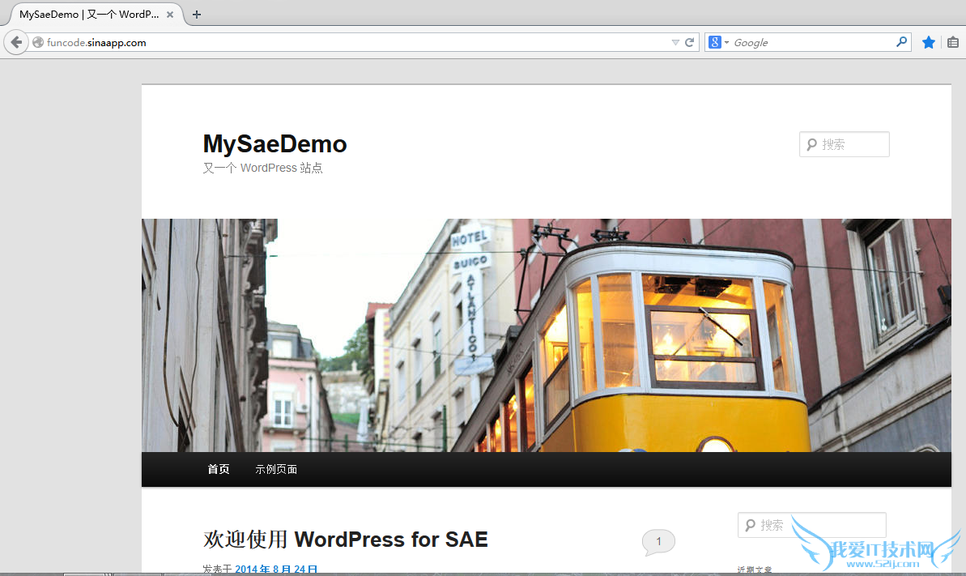This screenshot has height=576, width=966.
Task: Bookmark this page with the star icon
Action: [928, 42]
